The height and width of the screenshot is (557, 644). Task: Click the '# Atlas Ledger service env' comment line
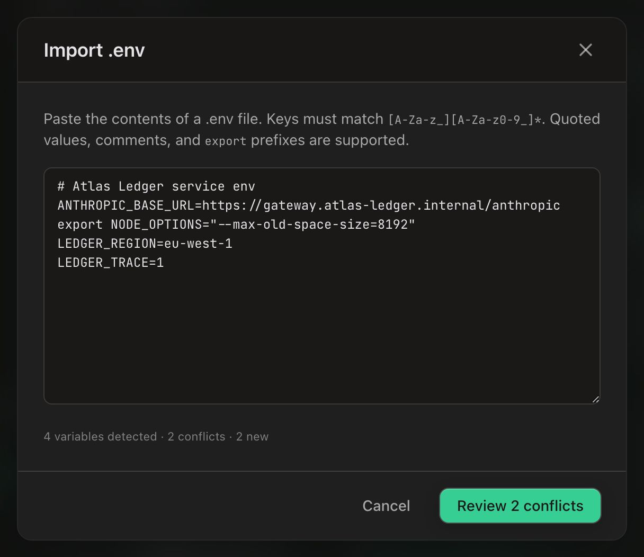[x=156, y=186]
